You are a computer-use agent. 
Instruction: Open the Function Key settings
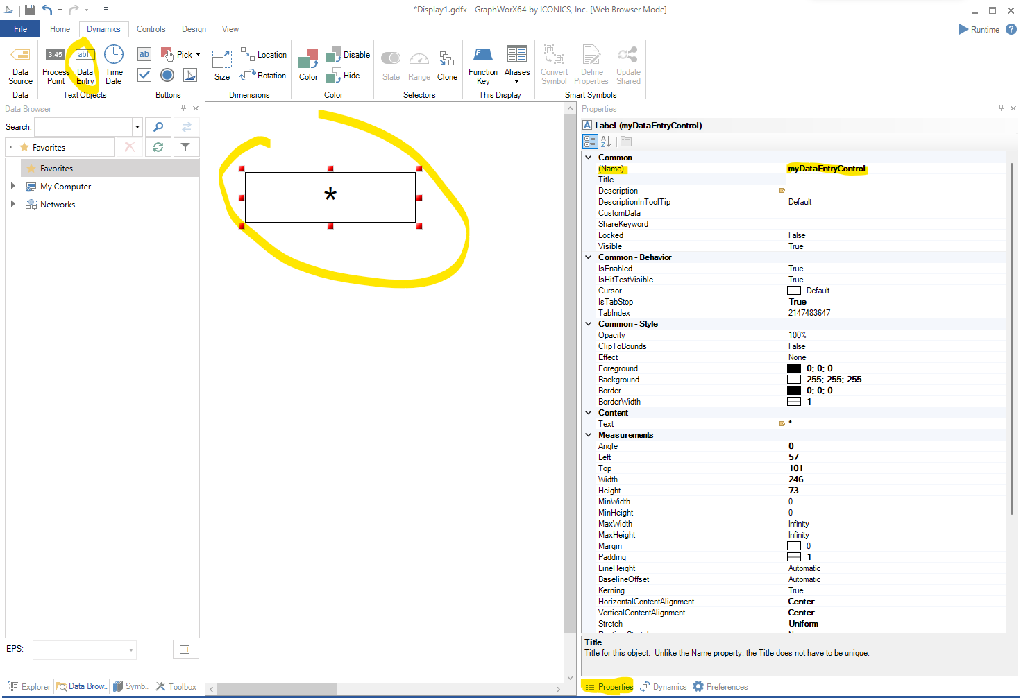point(483,65)
